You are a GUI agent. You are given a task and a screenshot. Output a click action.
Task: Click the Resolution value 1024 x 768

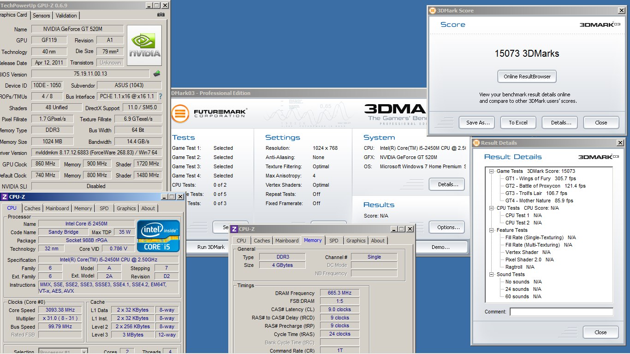click(x=325, y=148)
